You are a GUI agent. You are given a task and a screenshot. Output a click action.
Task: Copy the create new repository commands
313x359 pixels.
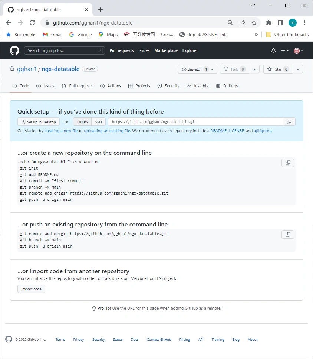tap(288, 163)
